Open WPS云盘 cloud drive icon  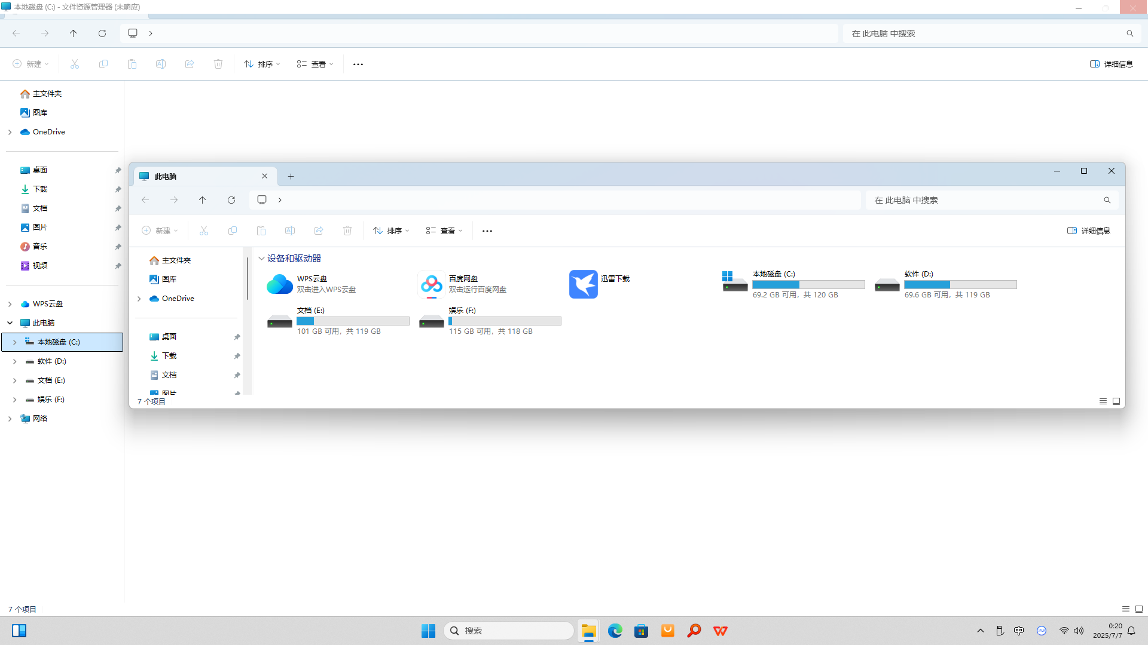pos(279,284)
